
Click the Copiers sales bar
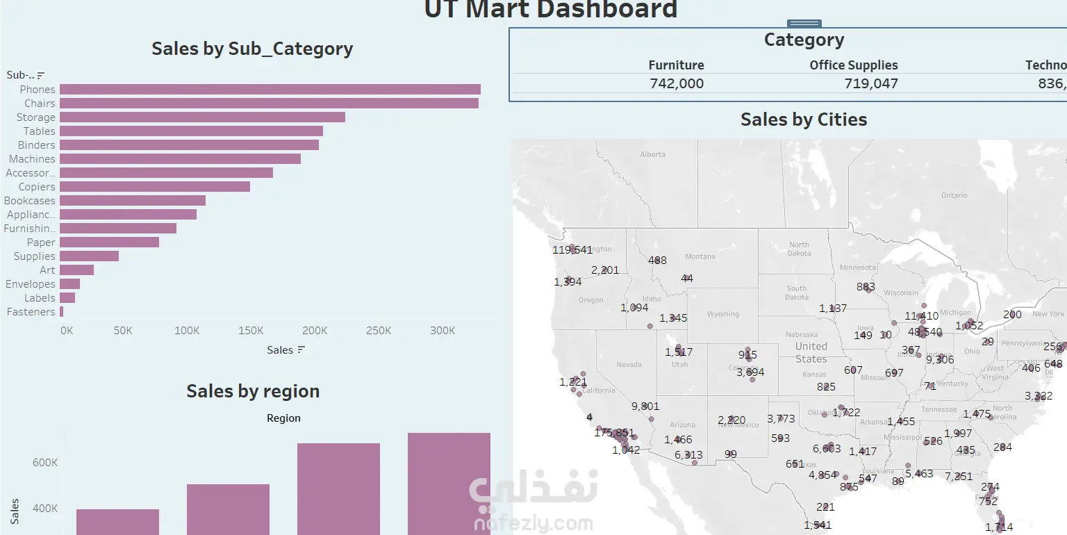155,186
